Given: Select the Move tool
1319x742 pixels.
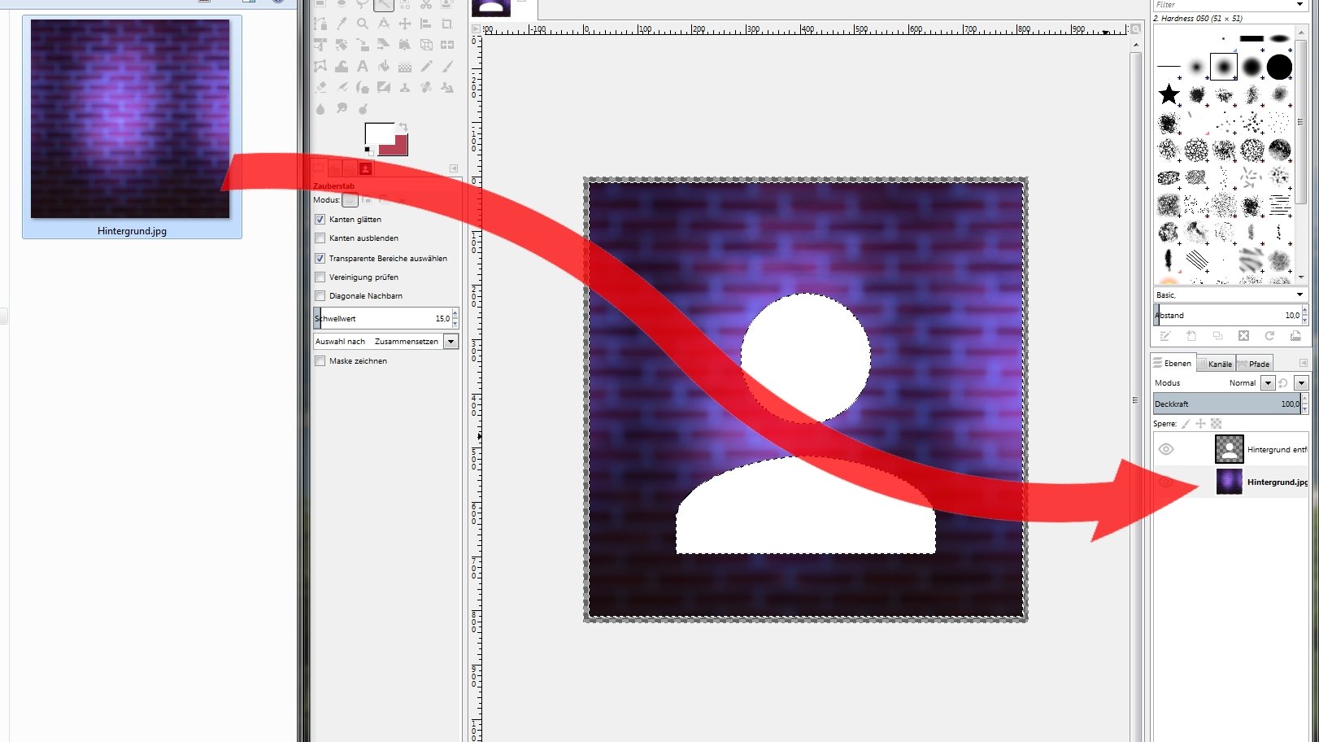Looking at the screenshot, I should tap(405, 24).
